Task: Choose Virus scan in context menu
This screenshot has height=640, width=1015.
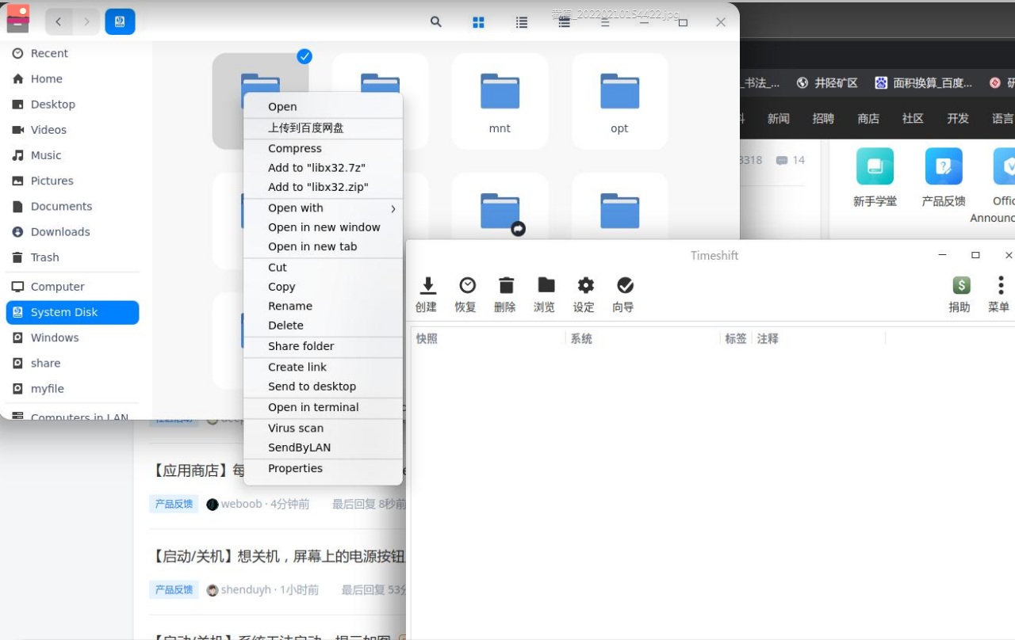Action: pyautogui.click(x=323, y=428)
